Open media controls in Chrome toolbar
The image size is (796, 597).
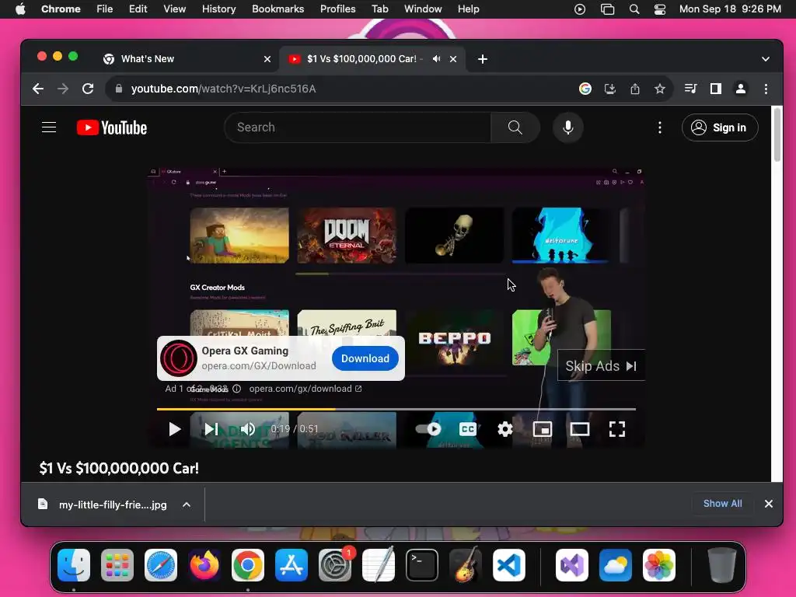[x=690, y=89]
